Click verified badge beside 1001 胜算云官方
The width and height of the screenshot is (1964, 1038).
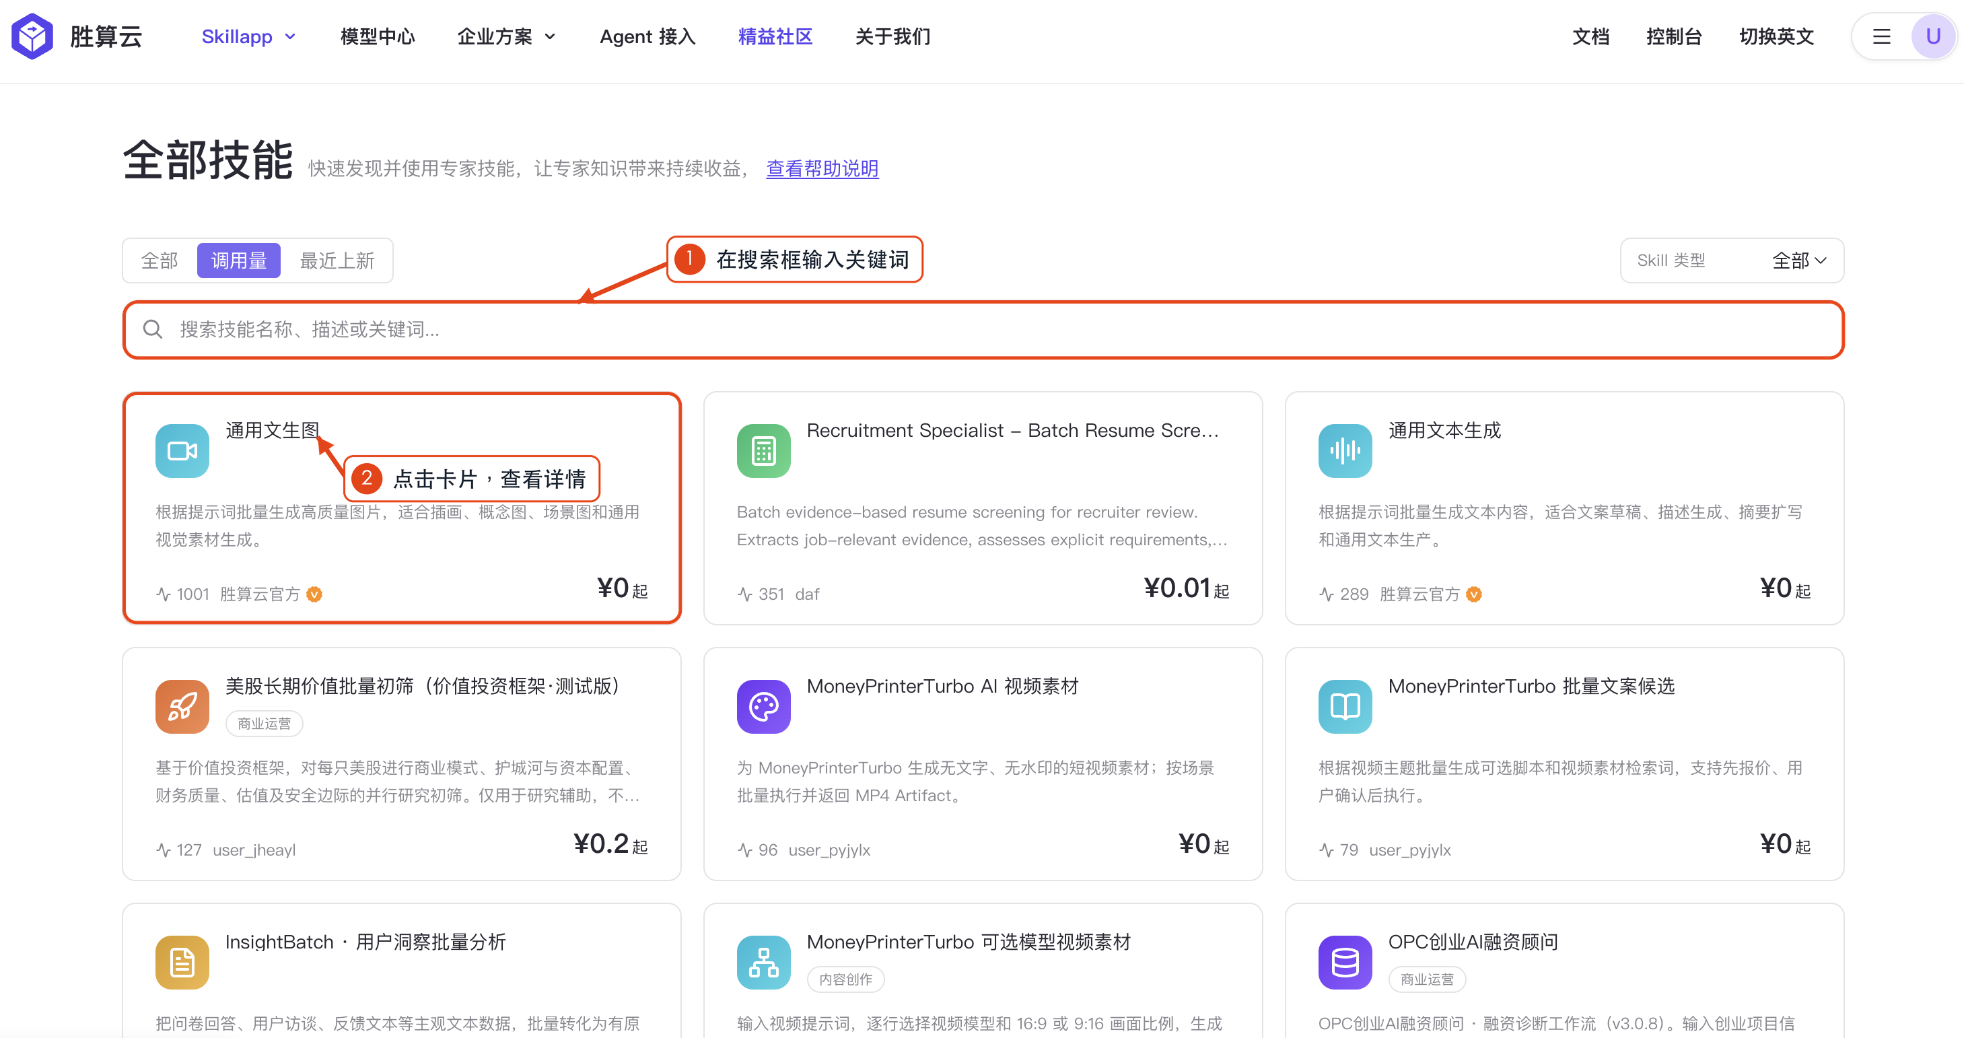pos(314,594)
